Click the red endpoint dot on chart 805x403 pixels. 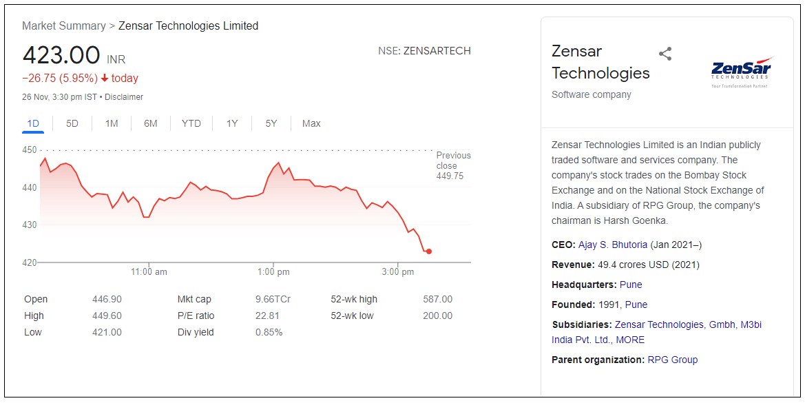pyautogui.click(x=429, y=251)
